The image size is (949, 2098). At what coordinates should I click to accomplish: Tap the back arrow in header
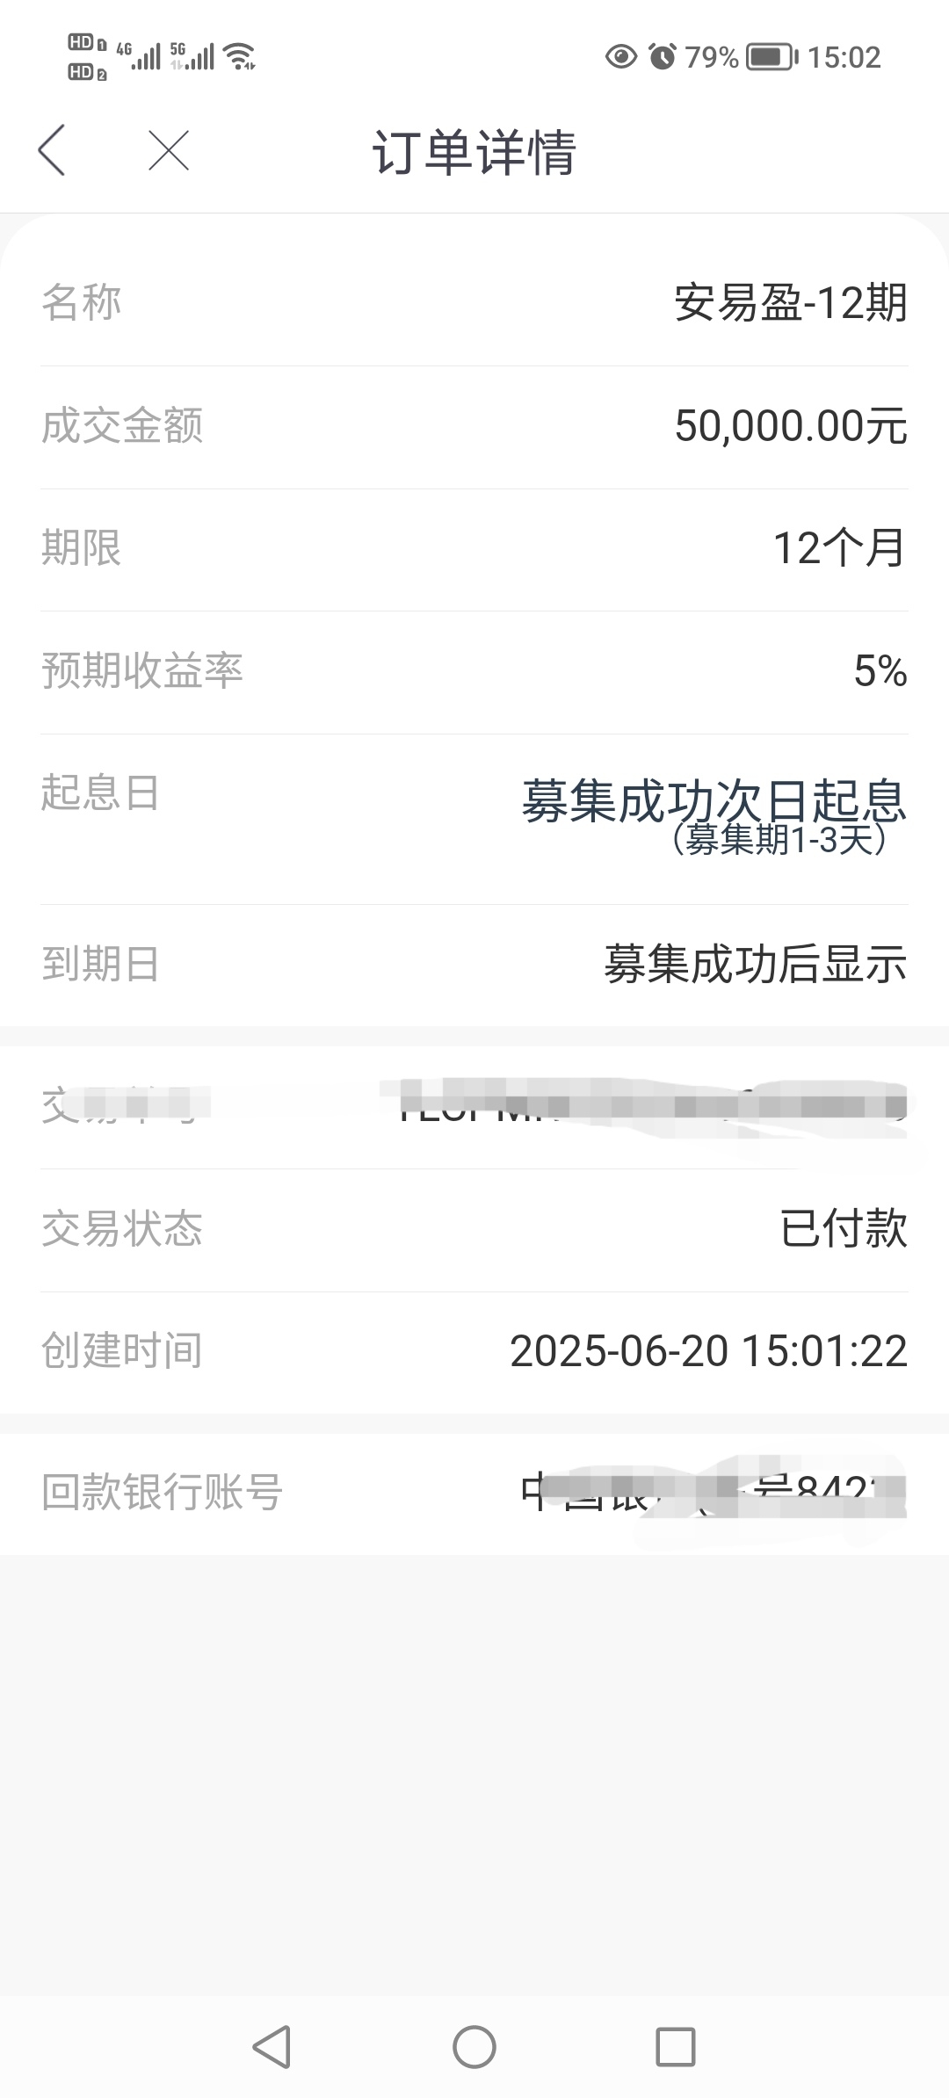pos(52,150)
